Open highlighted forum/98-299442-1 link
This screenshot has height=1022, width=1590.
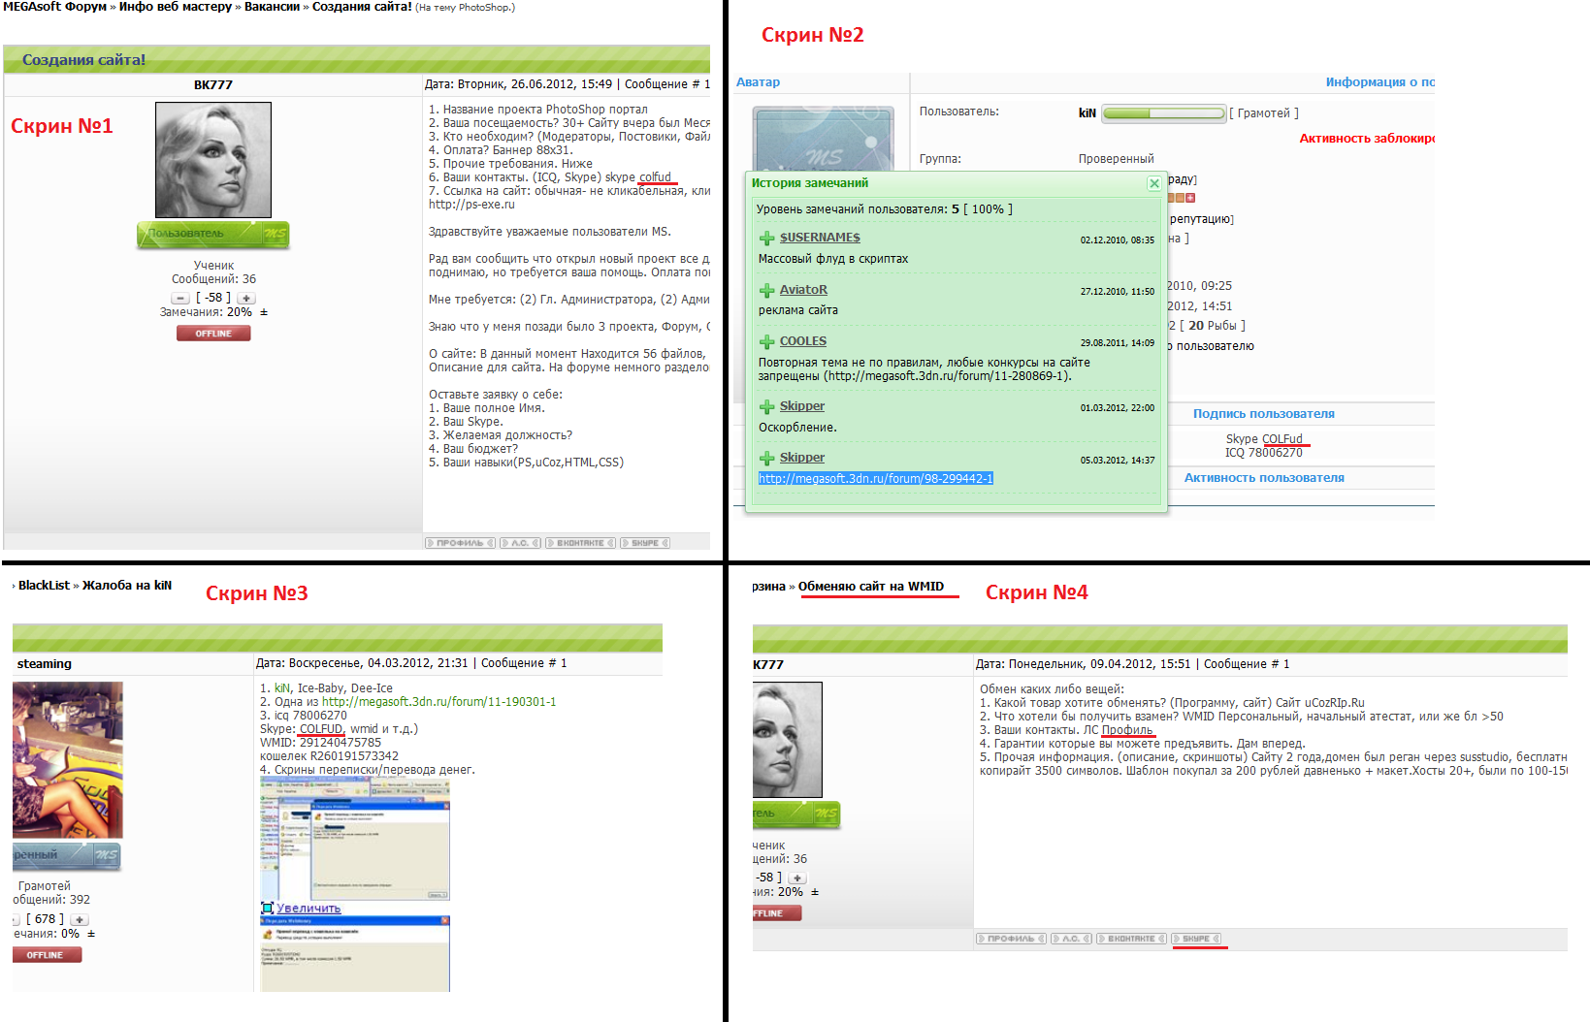tap(876, 479)
